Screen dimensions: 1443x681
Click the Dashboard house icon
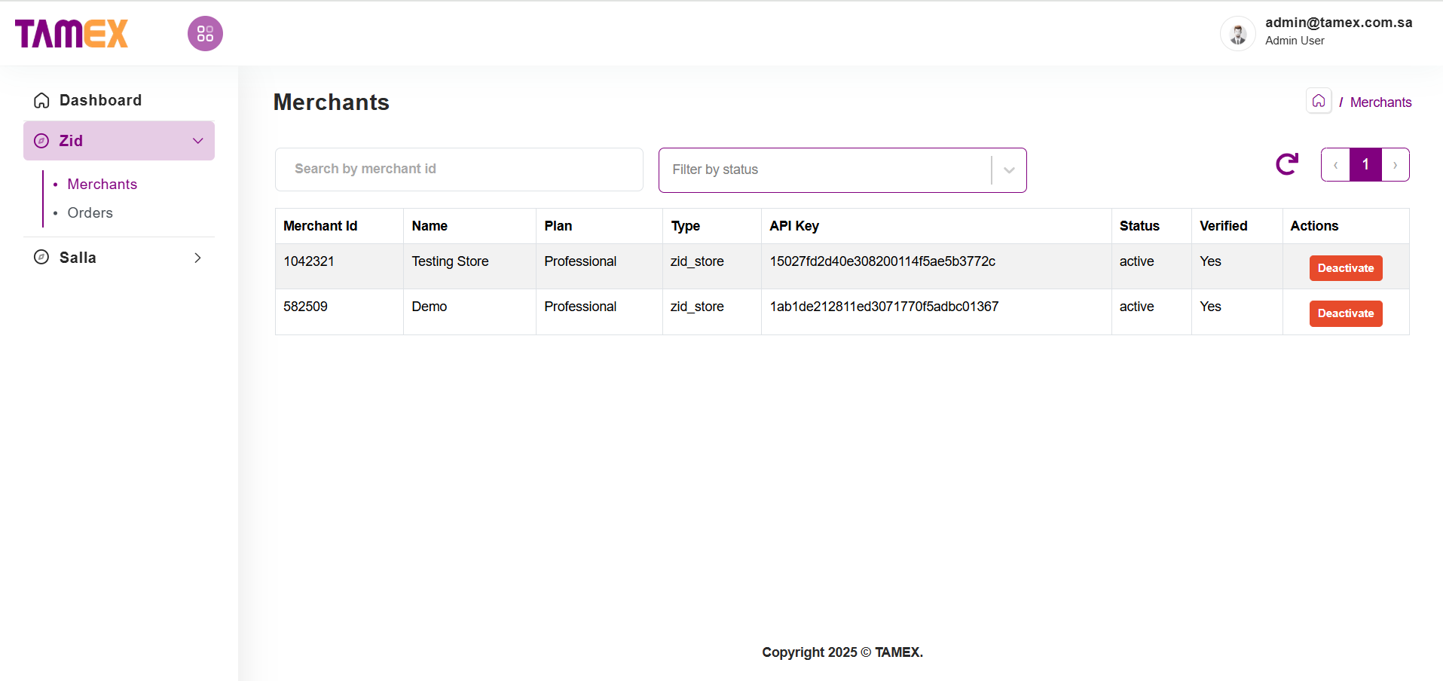(42, 100)
